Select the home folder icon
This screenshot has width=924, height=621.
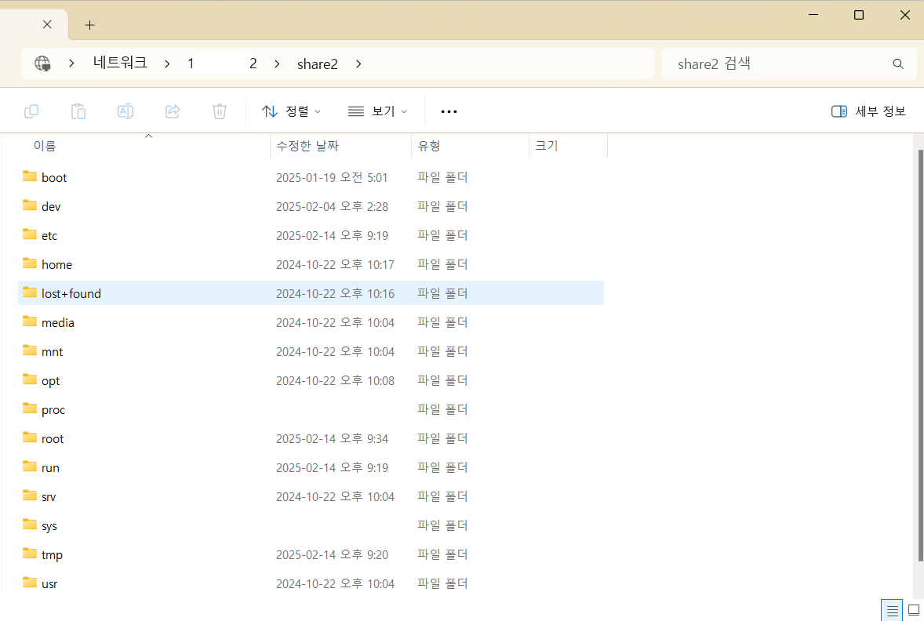point(30,263)
